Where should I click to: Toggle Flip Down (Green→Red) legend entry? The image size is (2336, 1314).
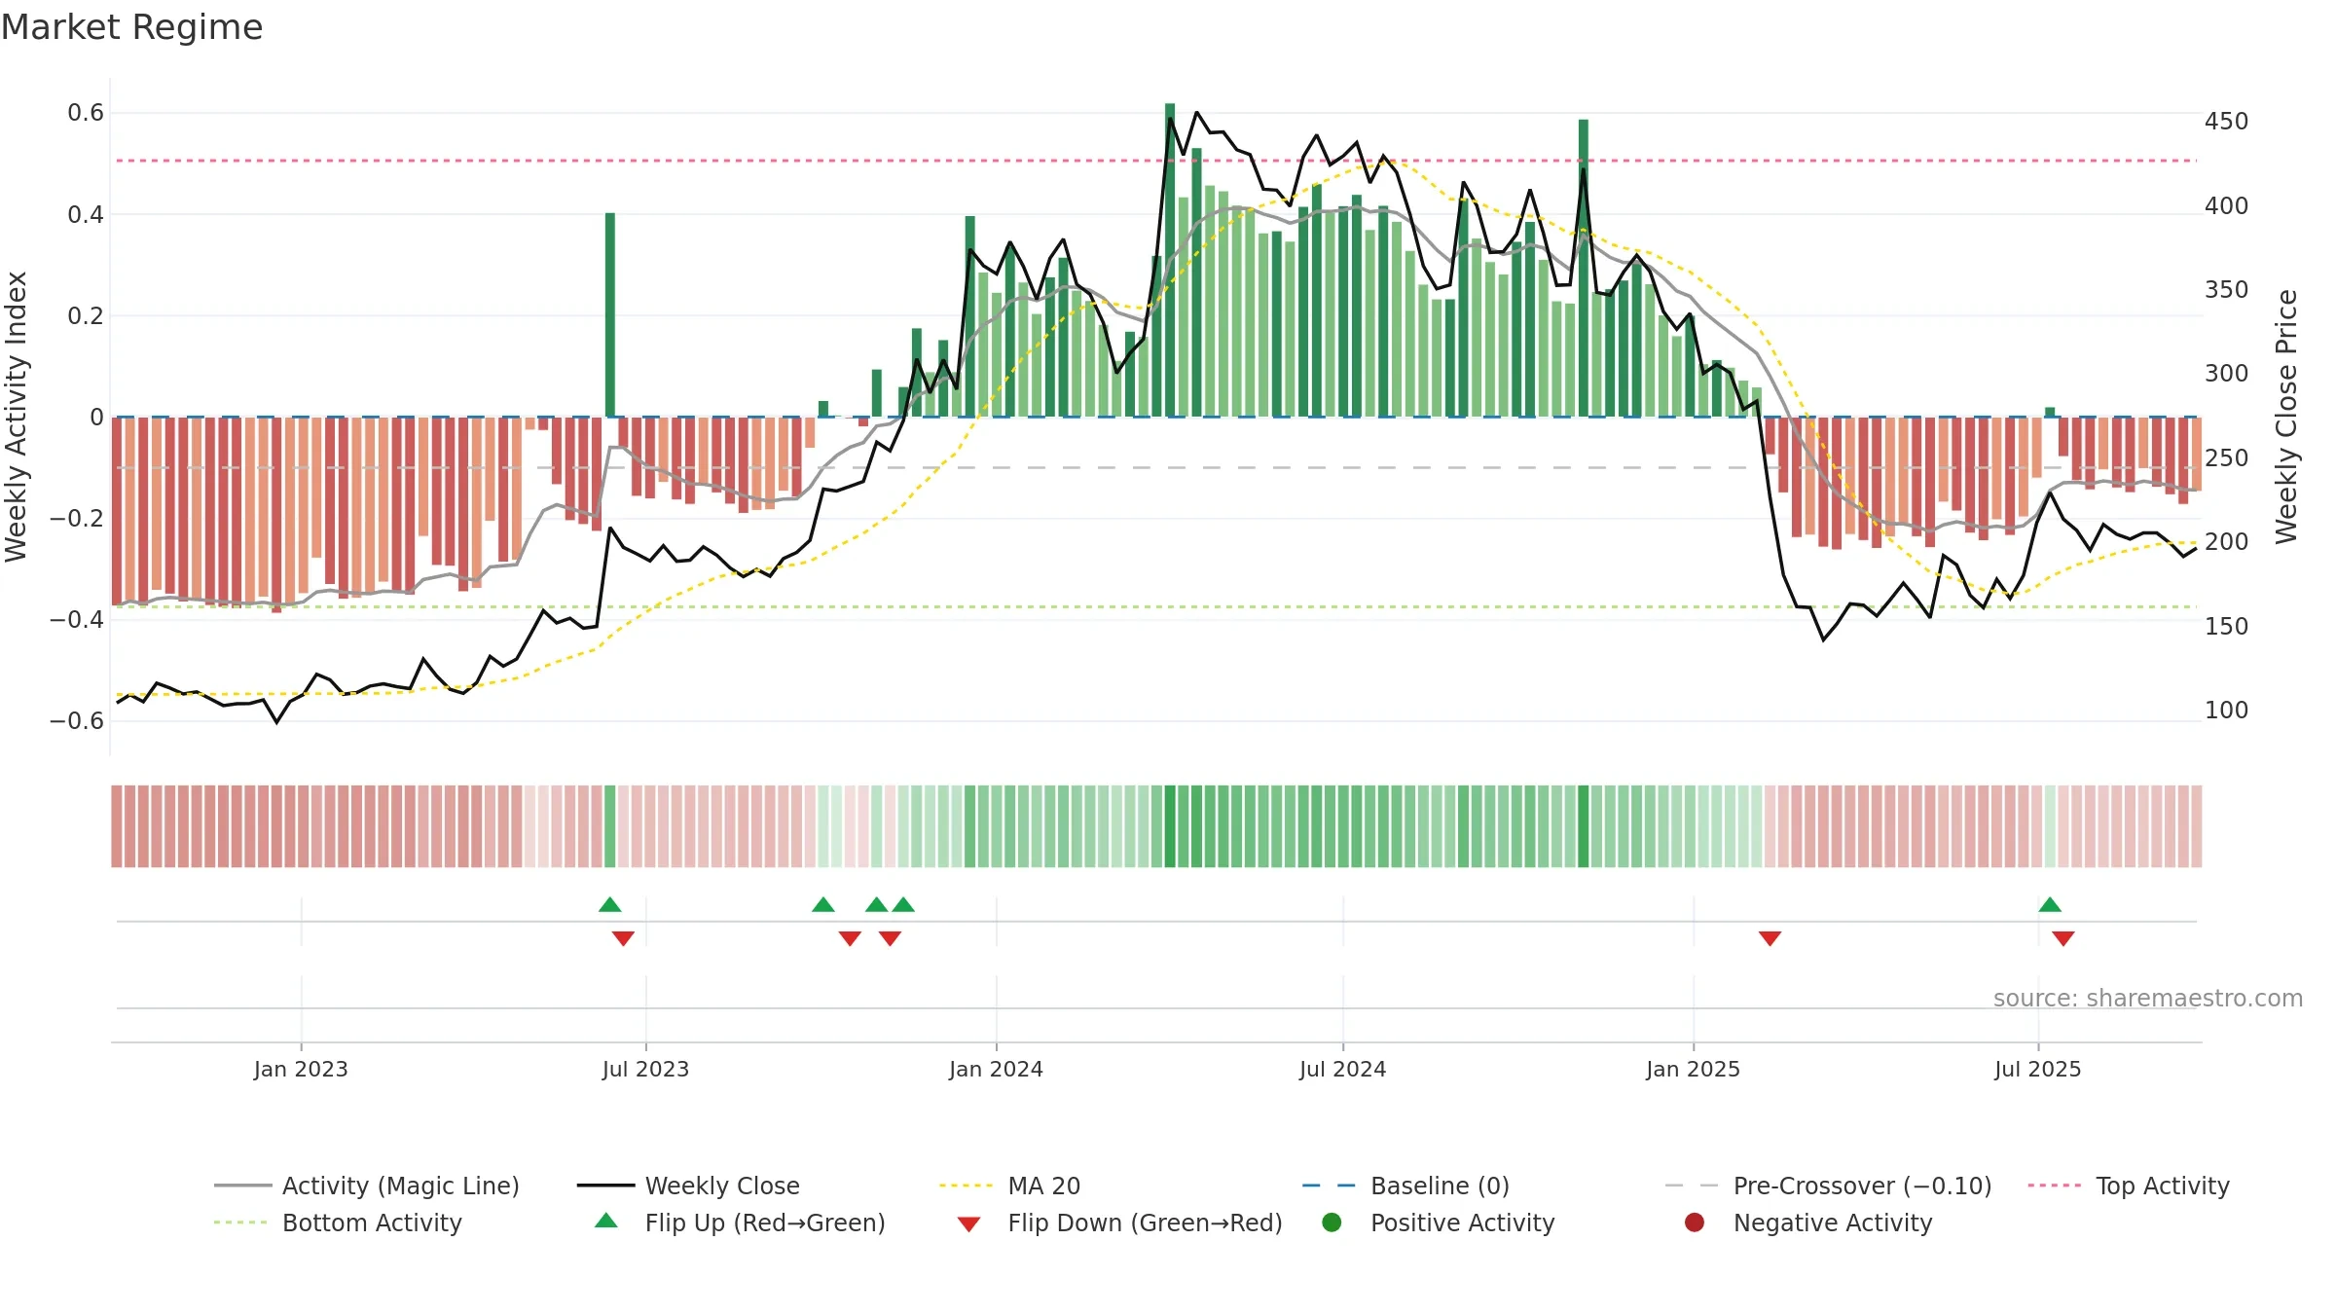tap(1119, 1223)
